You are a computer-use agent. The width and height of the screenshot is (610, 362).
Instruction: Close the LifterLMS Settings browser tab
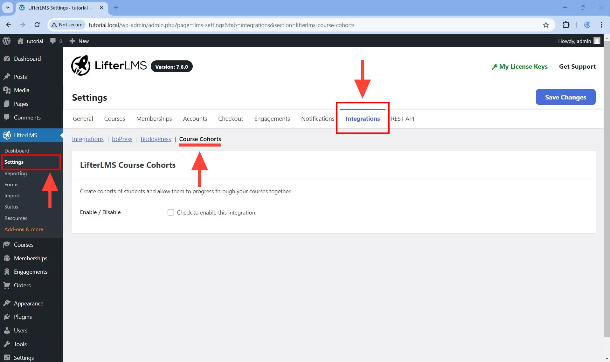[101, 8]
